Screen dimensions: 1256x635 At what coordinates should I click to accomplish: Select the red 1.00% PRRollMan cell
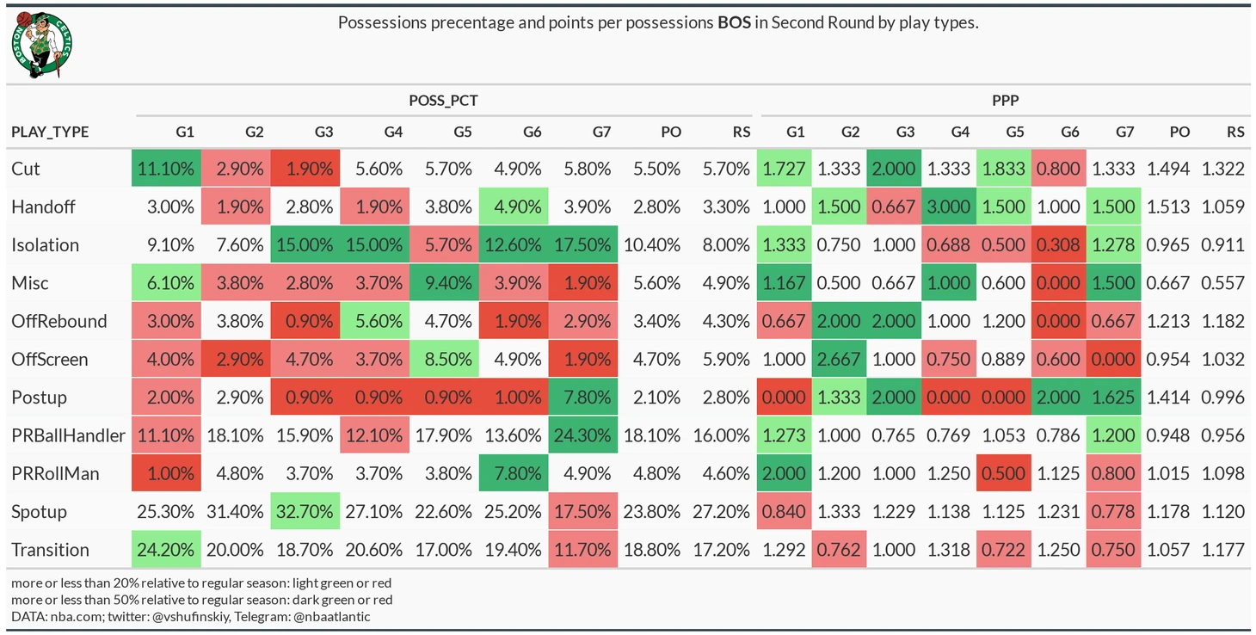coord(167,473)
